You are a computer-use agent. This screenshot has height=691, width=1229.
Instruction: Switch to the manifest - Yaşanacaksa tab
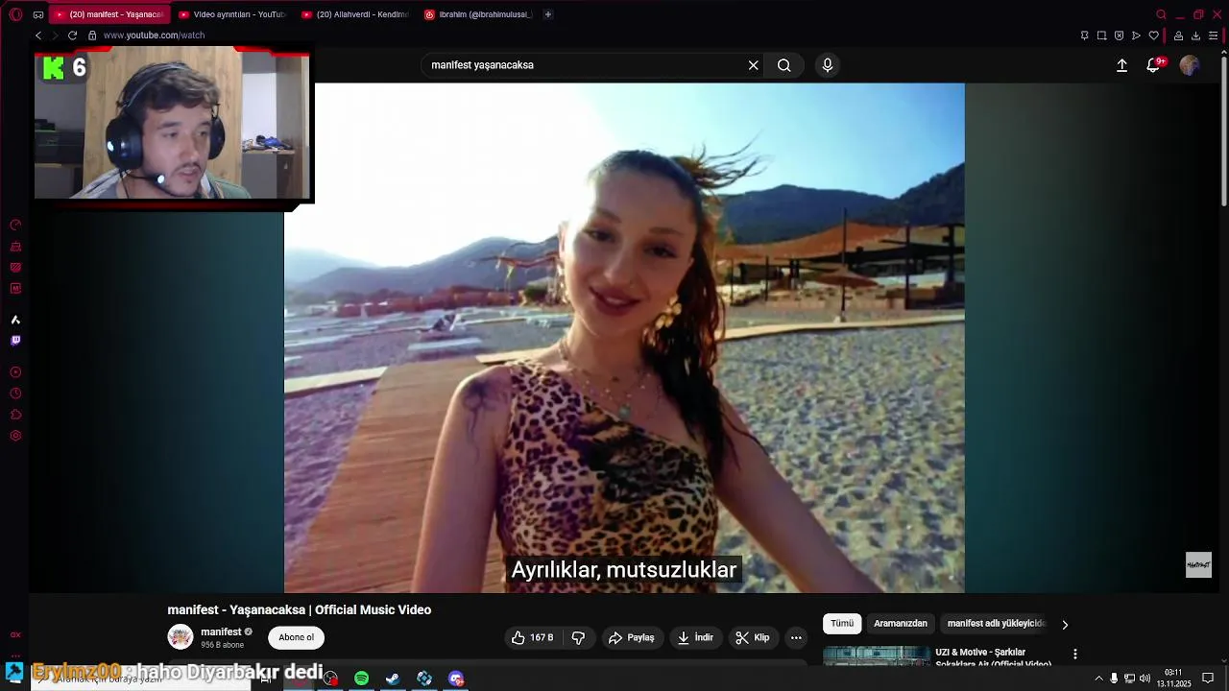(x=108, y=14)
